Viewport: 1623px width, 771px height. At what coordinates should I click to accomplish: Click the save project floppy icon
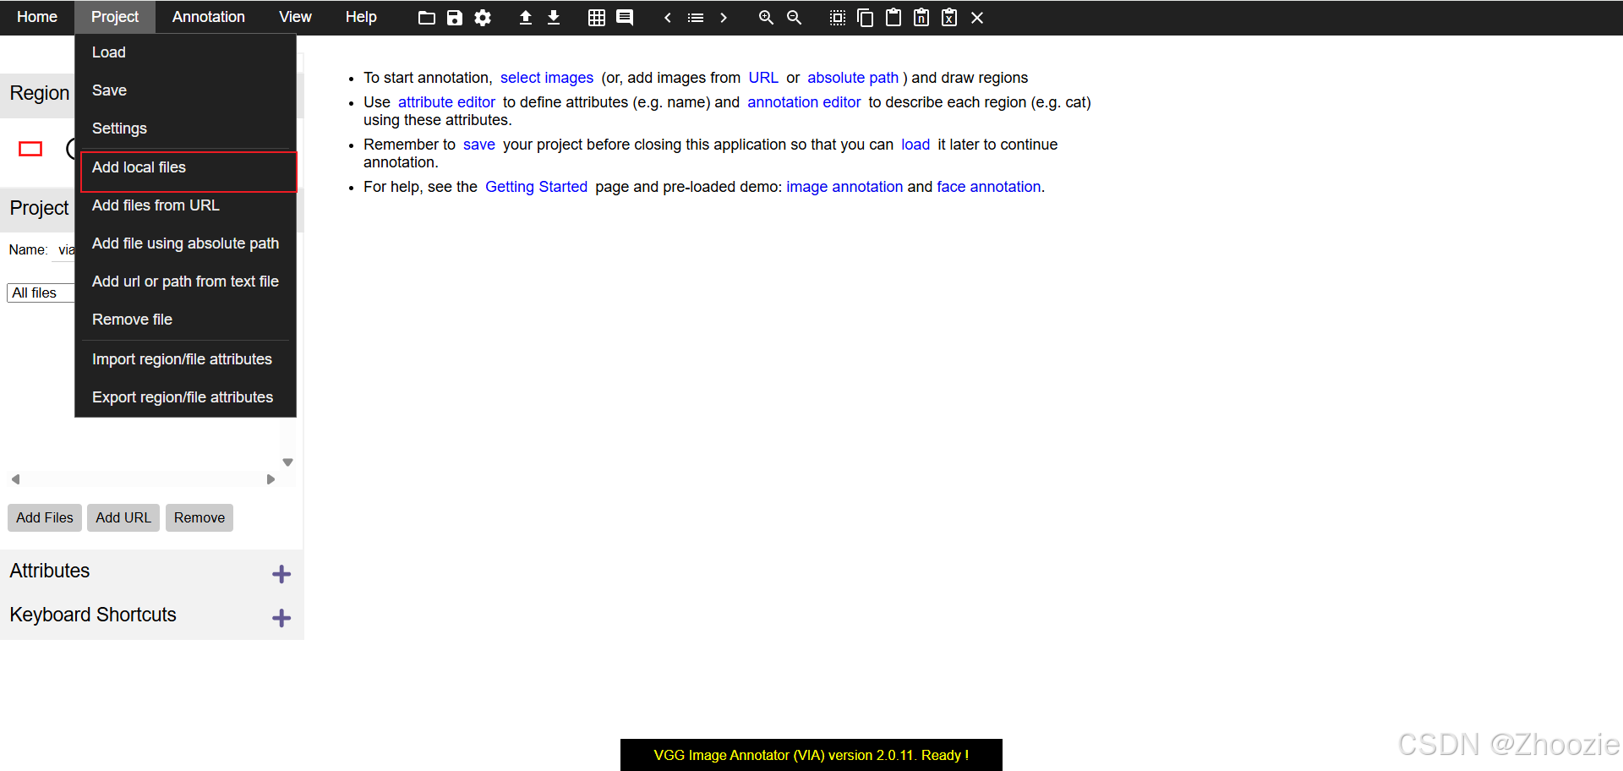point(455,18)
